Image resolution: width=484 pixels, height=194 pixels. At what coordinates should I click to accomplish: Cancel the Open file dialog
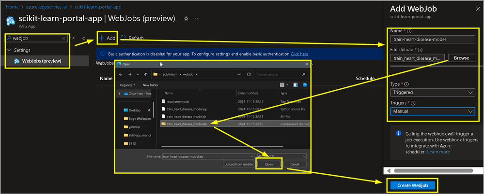[295, 164]
